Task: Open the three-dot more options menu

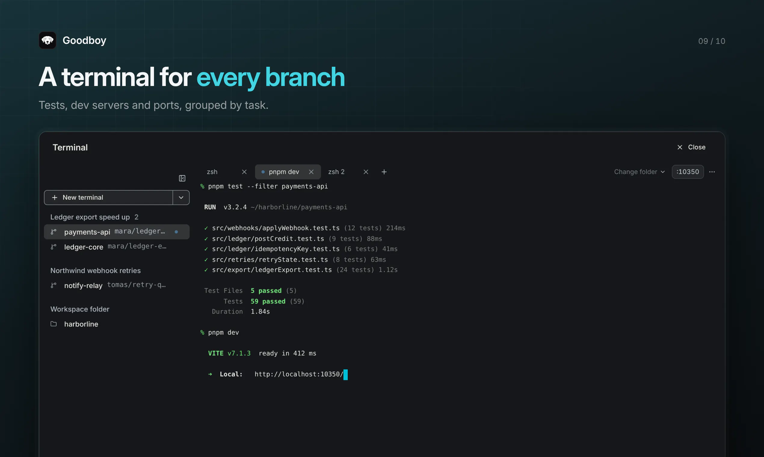Action: (x=712, y=172)
